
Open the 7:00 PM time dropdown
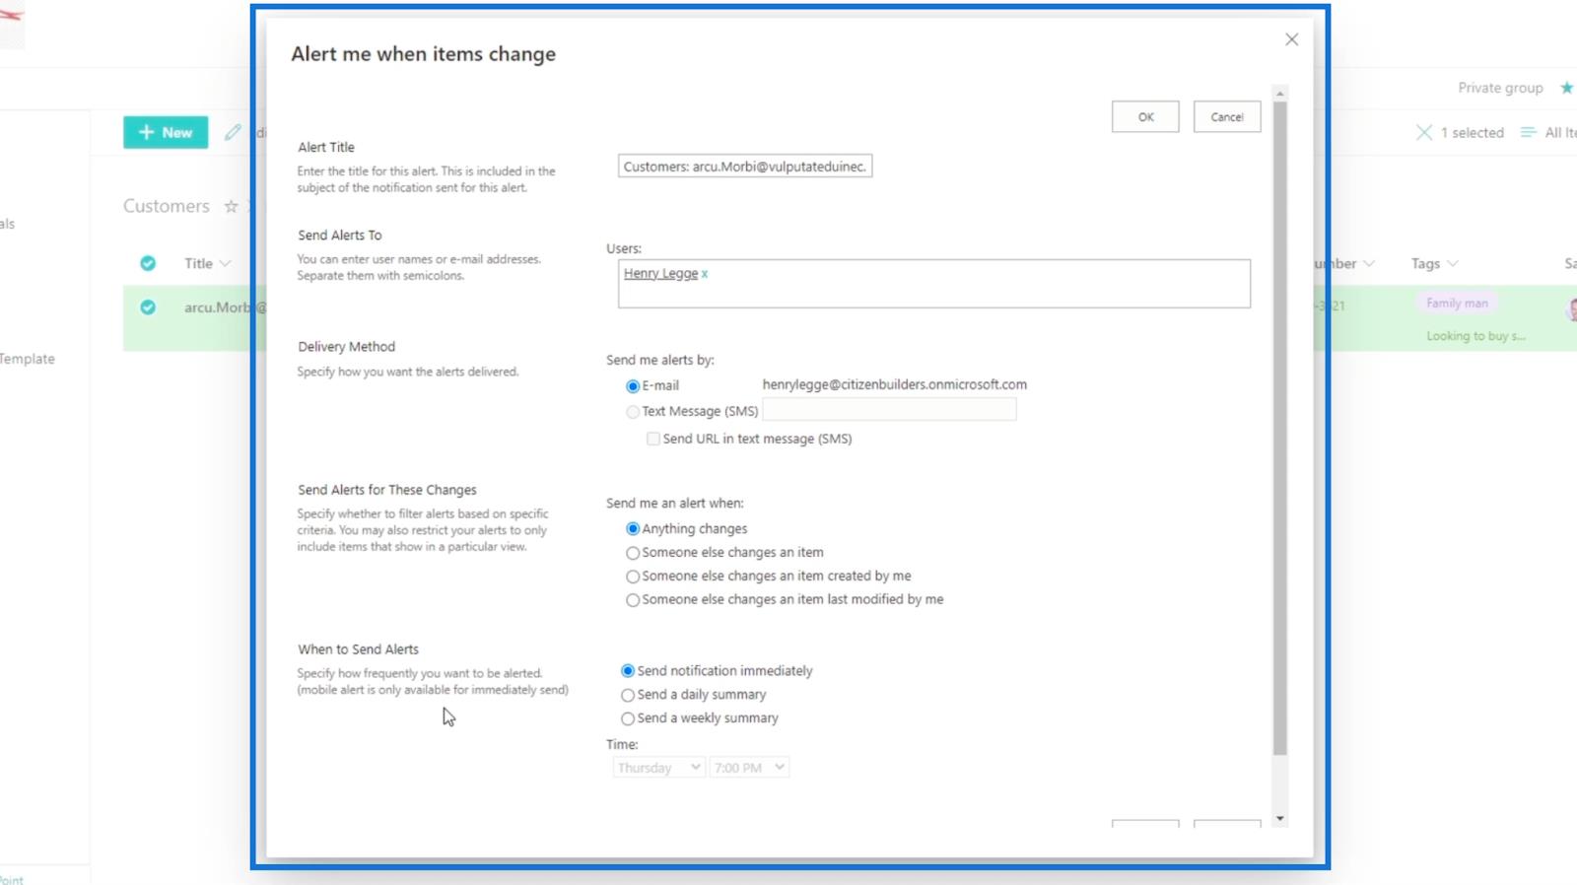749,768
